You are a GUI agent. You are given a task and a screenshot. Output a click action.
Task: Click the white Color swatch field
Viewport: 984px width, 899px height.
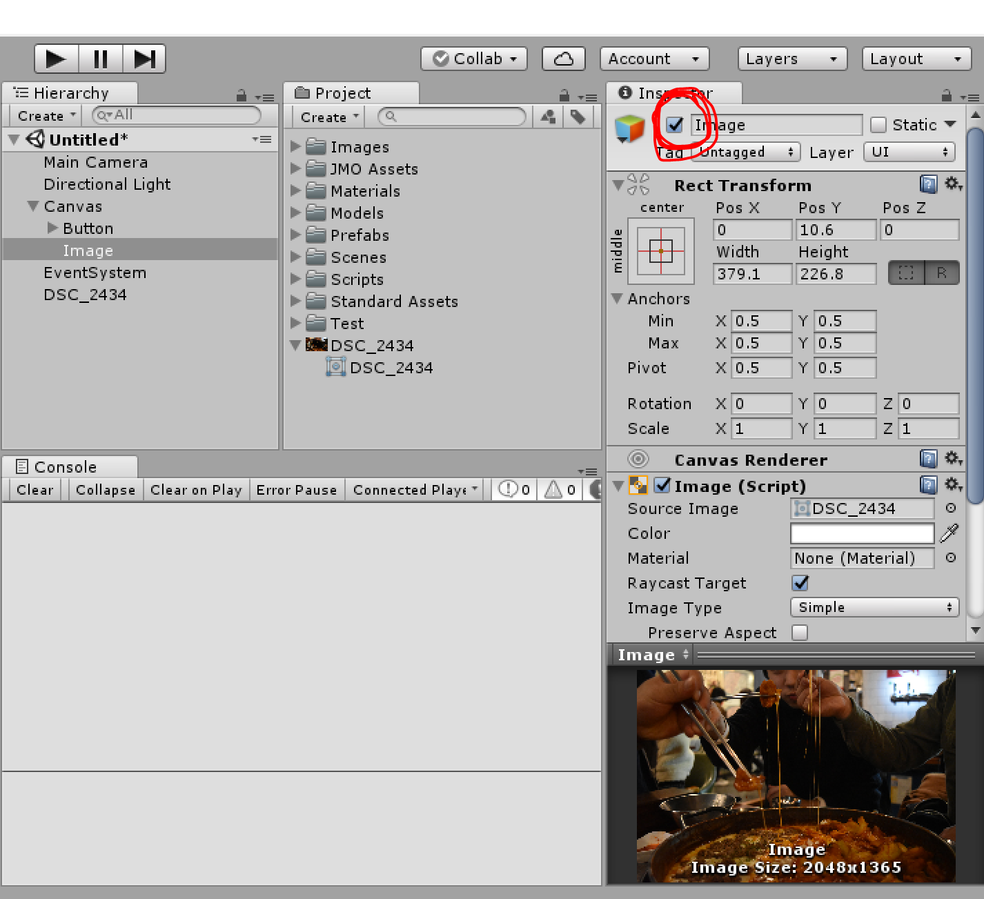(x=862, y=533)
